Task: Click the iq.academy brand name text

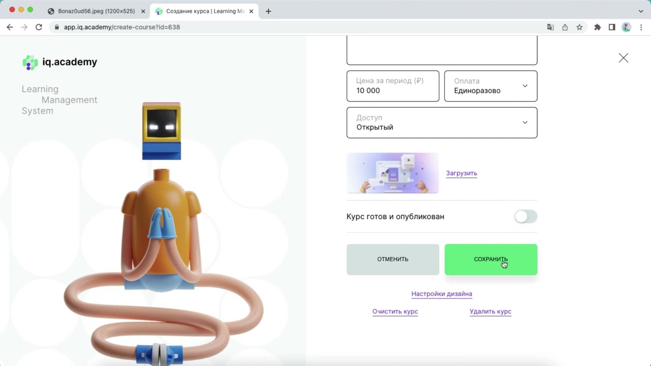Action: click(x=70, y=62)
